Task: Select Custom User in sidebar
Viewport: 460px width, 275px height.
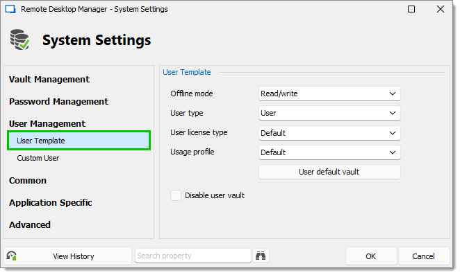Action: pos(38,158)
